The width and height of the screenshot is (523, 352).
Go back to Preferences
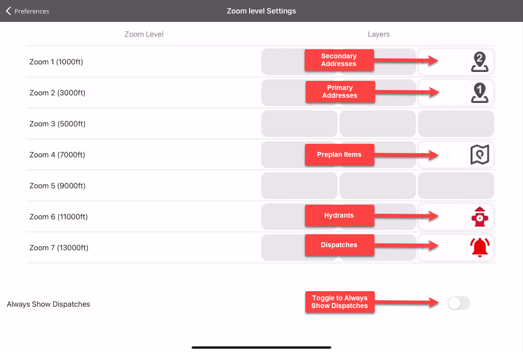tap(27, 11)
